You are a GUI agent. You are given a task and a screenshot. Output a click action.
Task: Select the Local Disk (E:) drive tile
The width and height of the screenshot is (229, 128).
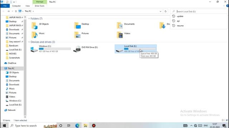click(x=136, y=49)
